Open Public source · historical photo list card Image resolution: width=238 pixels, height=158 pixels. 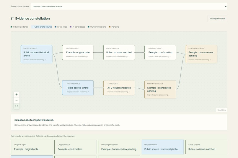point(163,147)
